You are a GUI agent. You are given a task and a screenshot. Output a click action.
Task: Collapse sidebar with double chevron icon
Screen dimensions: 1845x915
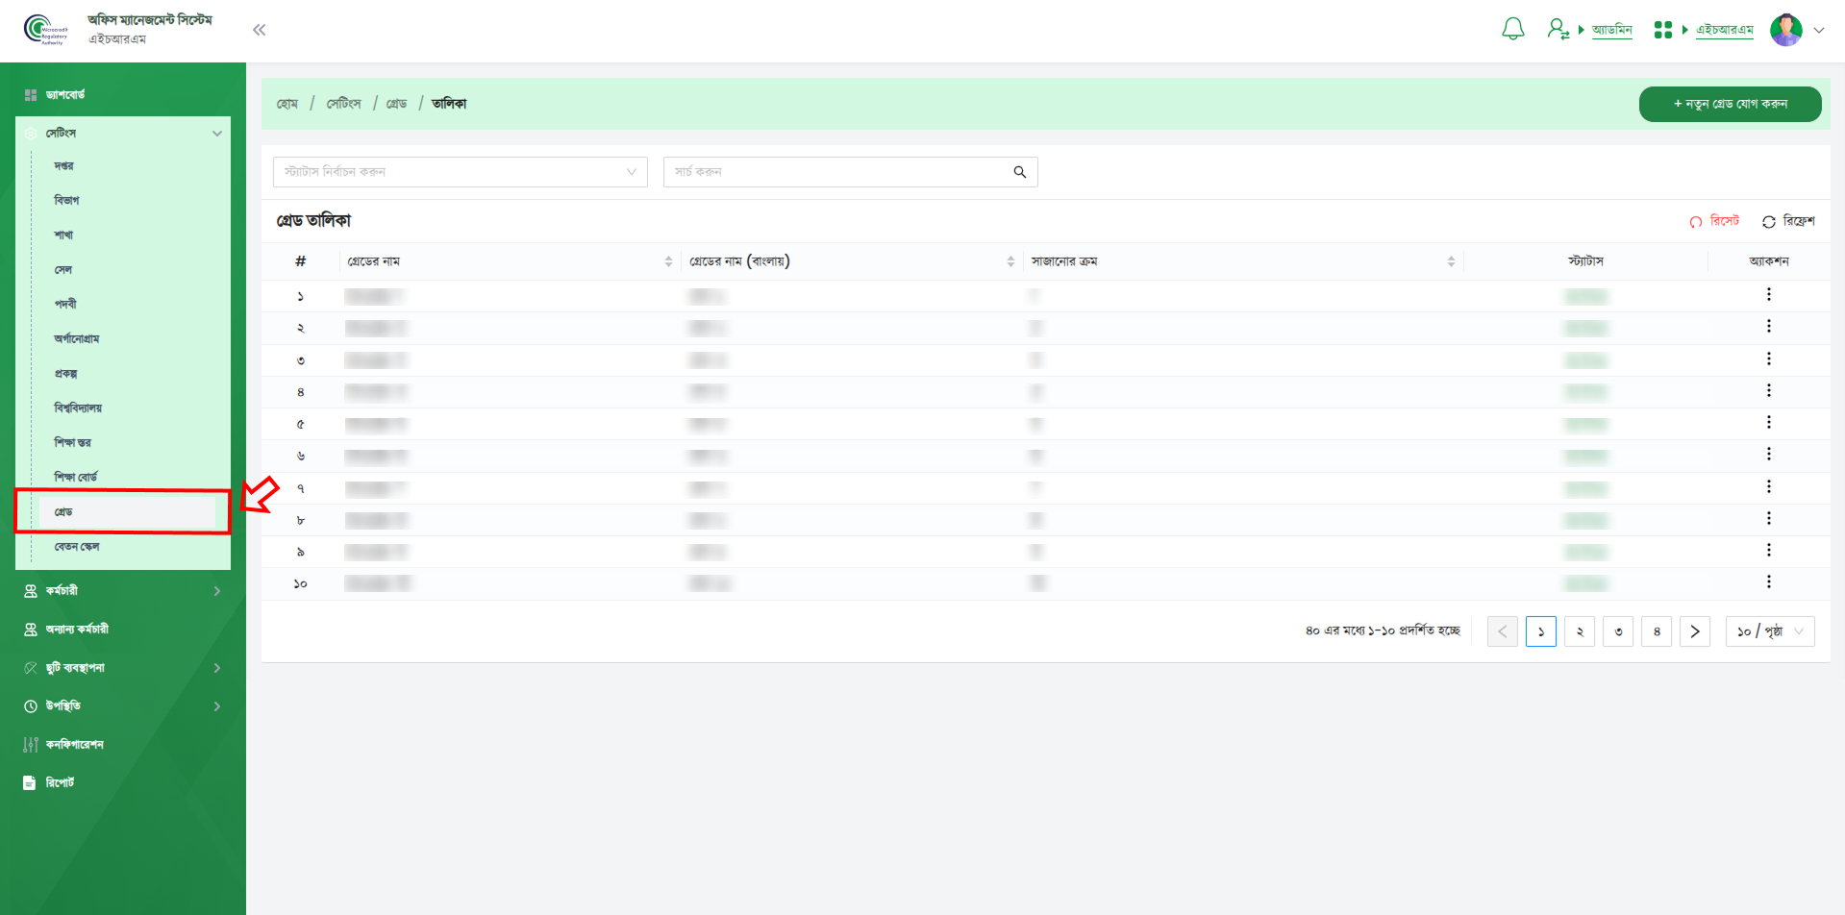point(259,30)
